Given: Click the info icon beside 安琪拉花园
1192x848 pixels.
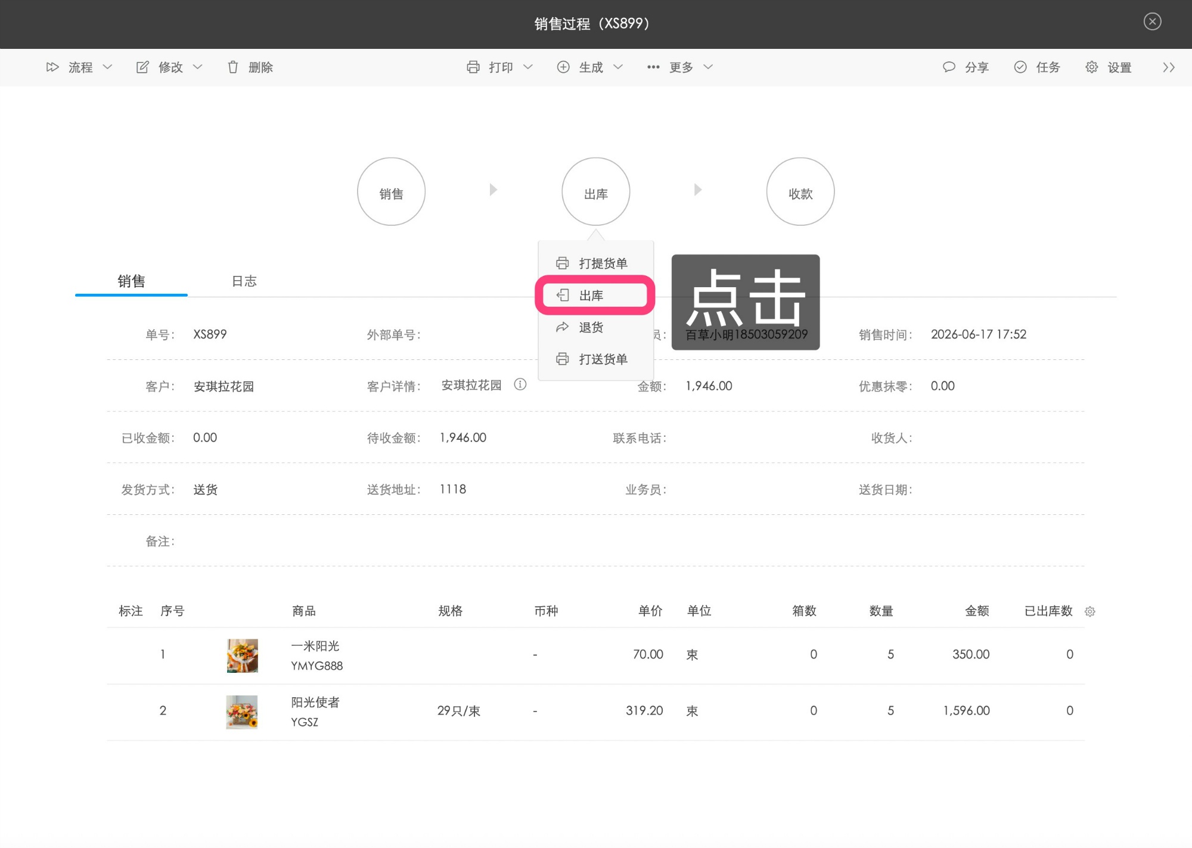Looking at the screenshot, I should [520, 384].
